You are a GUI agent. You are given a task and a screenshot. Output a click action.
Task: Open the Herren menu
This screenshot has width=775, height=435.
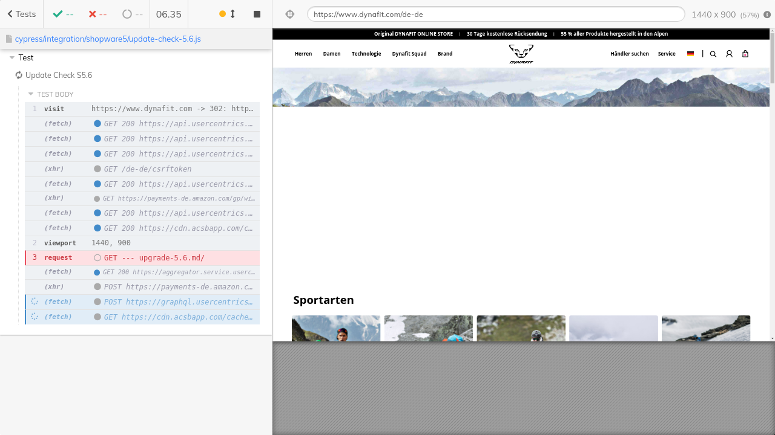click(303, 54)
